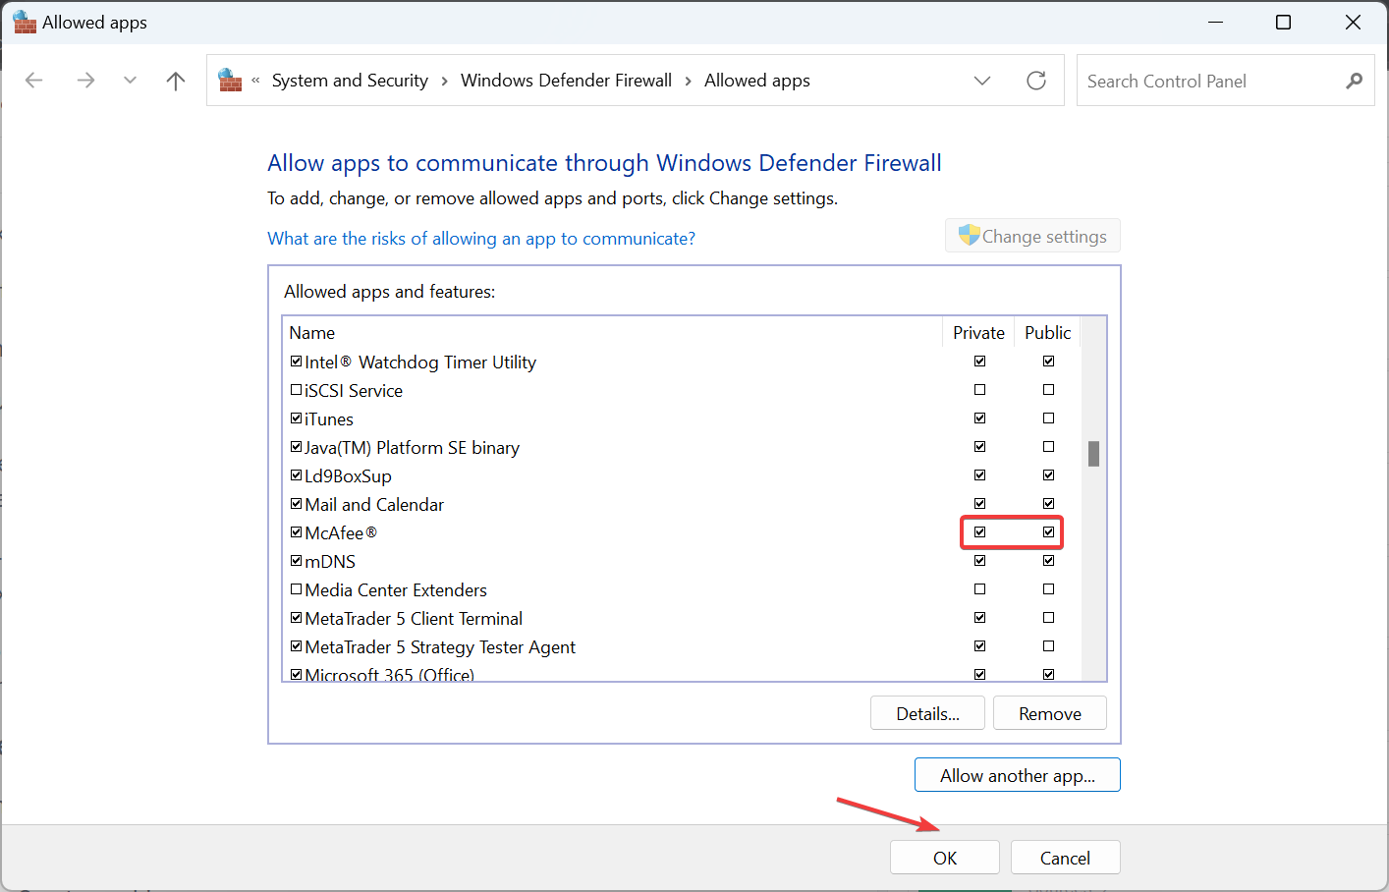Expand the address bar history dropdown
1389x892 pixels.
[x=982, y=81]
